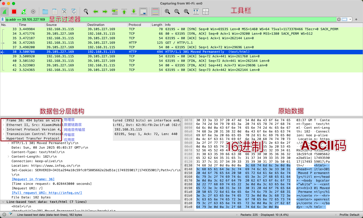Click Profile: Default in the status bar
The height and width of the screenshot is (218, 363).
coord(349,215)
